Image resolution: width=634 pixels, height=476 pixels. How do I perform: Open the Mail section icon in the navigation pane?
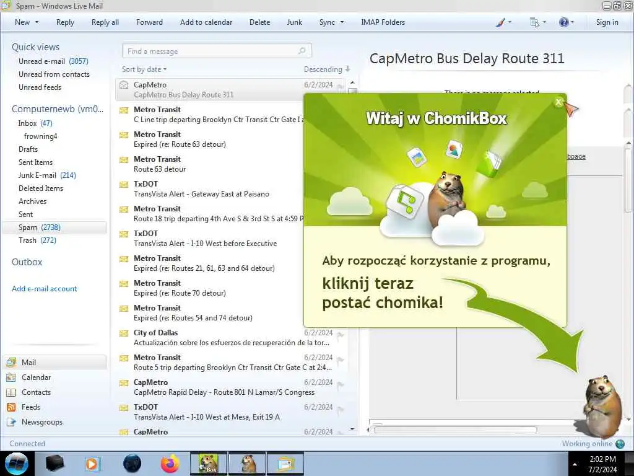(x=11, y=362)
